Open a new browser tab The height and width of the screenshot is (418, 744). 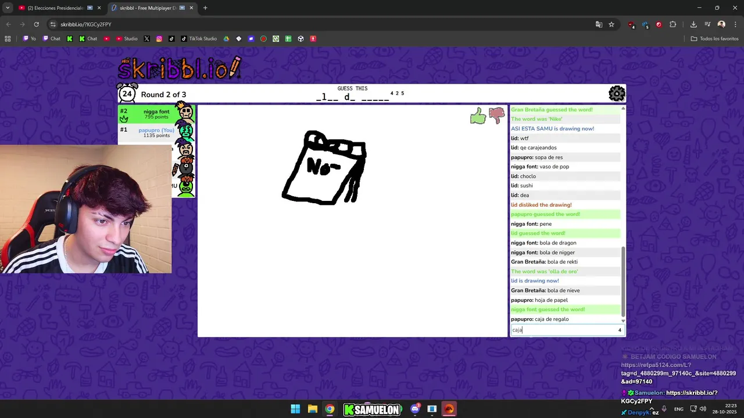pyautogui.click(x=205, y=8)
